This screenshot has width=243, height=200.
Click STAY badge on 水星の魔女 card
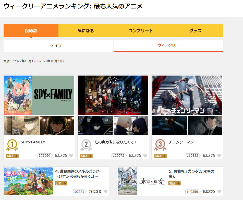[x=175, y=183]
